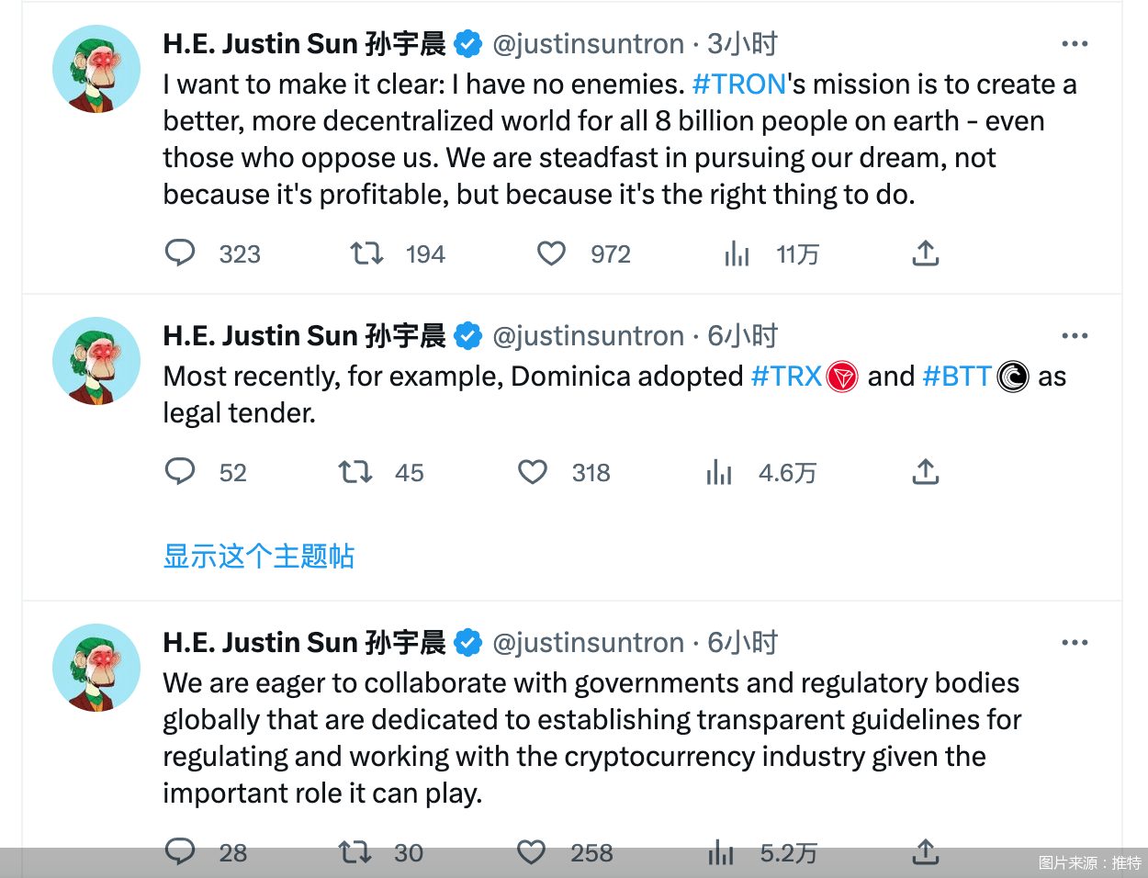Open more options on the Dominica tweet

pyautogui.click(x=1074, y=335)
